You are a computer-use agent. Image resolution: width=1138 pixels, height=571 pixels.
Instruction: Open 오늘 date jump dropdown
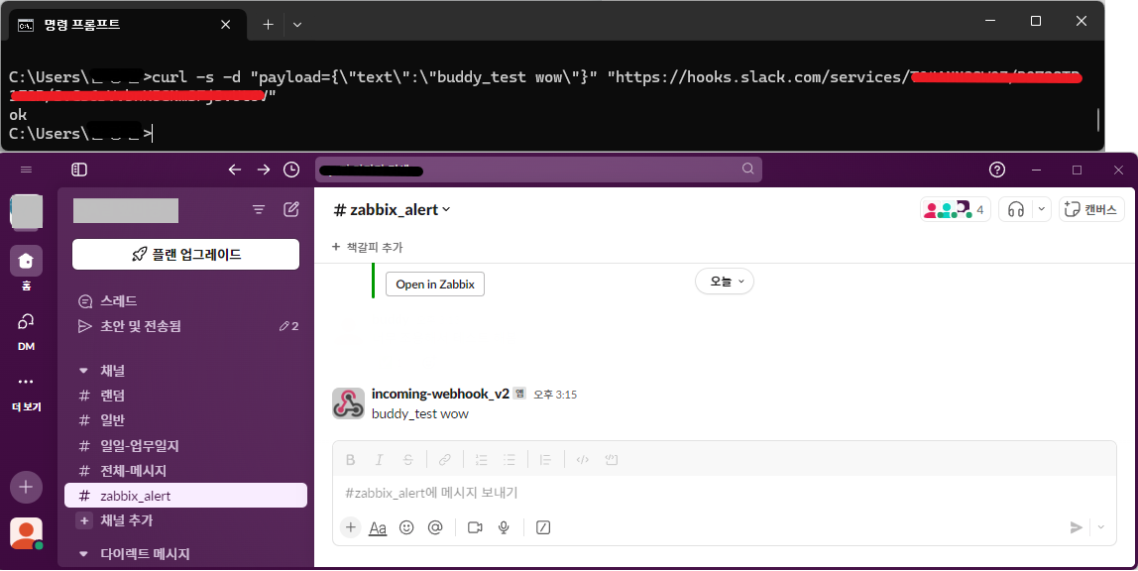tap(725, 282)
